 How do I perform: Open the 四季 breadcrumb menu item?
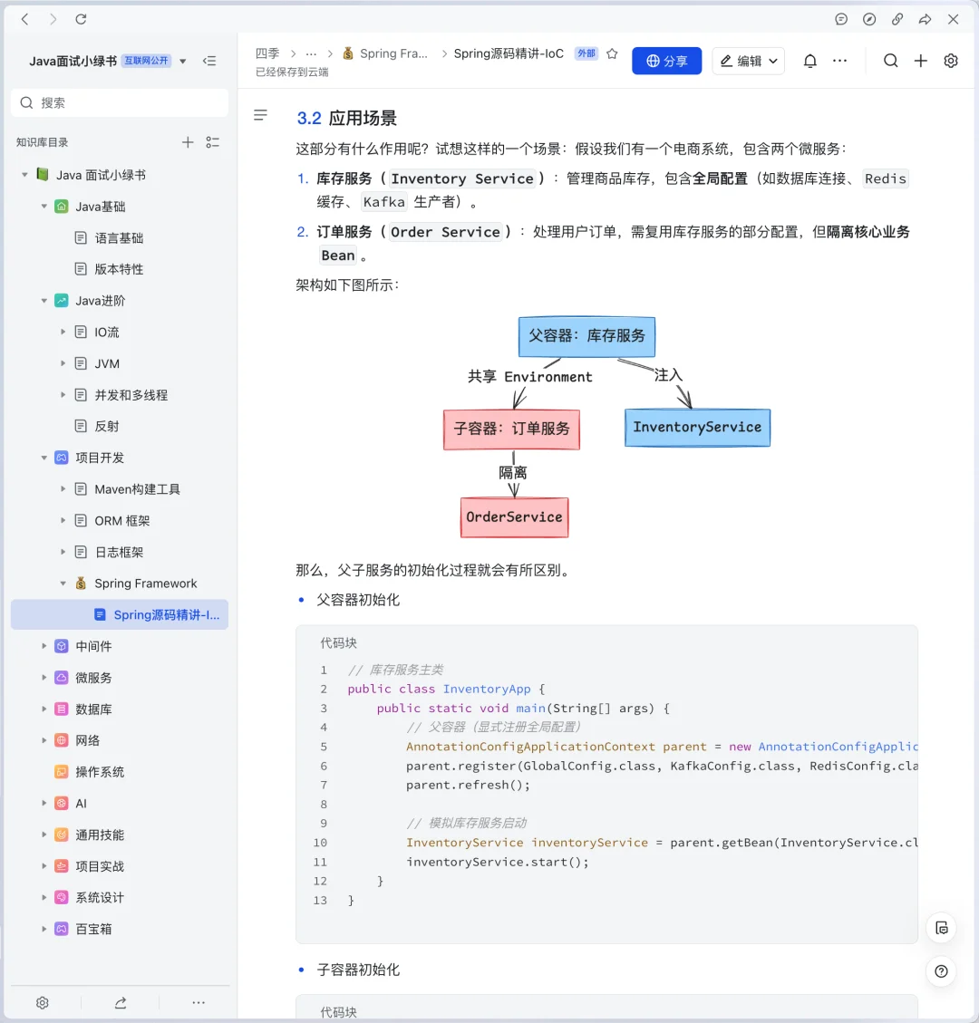(267, 53)
